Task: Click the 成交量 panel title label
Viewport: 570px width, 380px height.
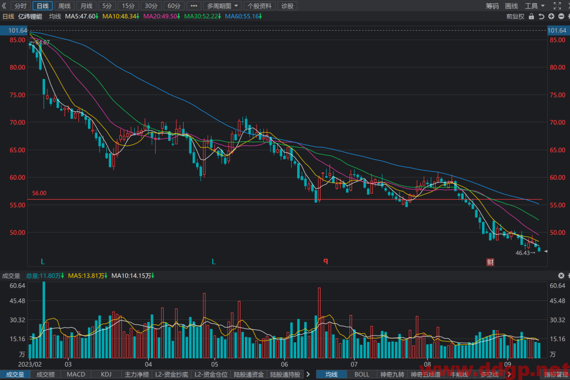Action: (x=11, y=276)
